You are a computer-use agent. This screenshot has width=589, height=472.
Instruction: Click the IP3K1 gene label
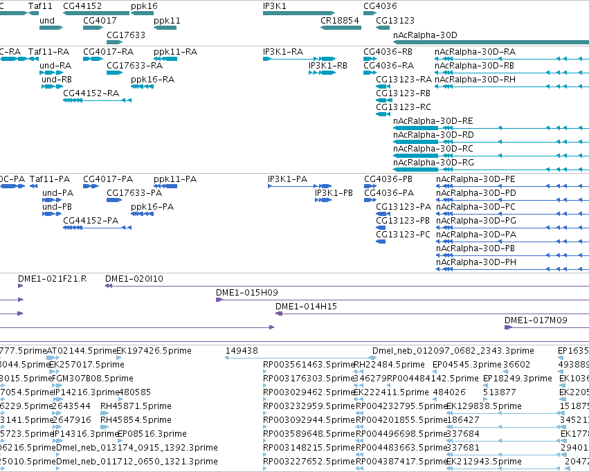click(275, 6)
